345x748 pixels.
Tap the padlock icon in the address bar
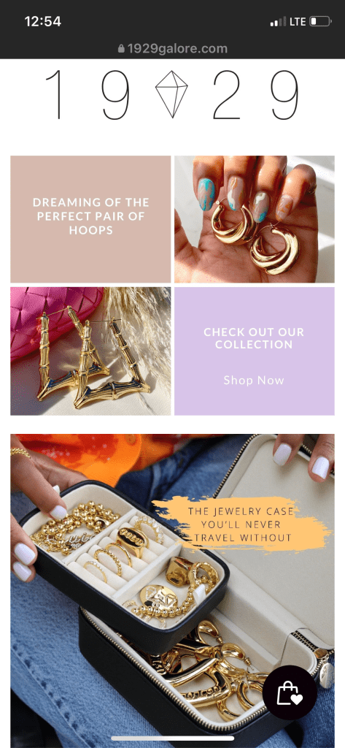[121, 49]
